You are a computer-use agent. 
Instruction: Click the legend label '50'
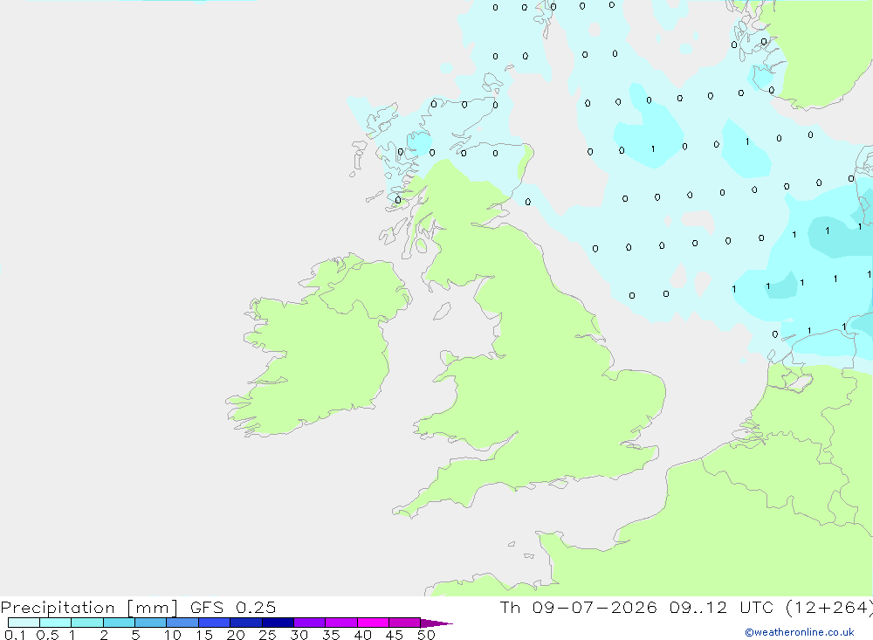[x=427, y=635]
